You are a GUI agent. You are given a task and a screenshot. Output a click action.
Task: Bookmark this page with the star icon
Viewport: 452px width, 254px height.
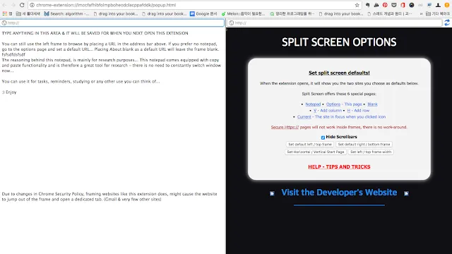357,5
